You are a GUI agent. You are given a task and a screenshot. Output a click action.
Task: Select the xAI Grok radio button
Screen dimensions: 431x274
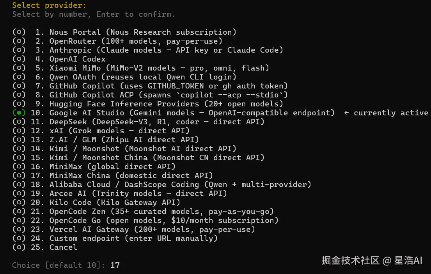[19, 131]
